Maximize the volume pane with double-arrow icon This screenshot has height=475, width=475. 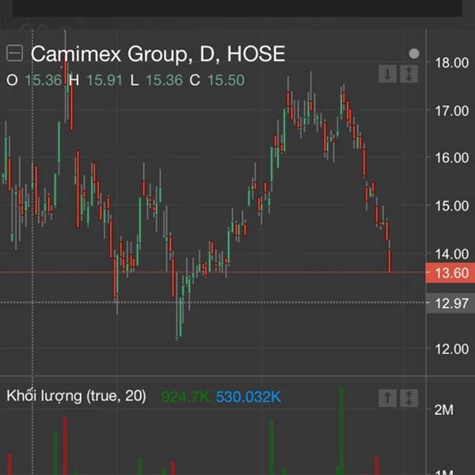409,398
